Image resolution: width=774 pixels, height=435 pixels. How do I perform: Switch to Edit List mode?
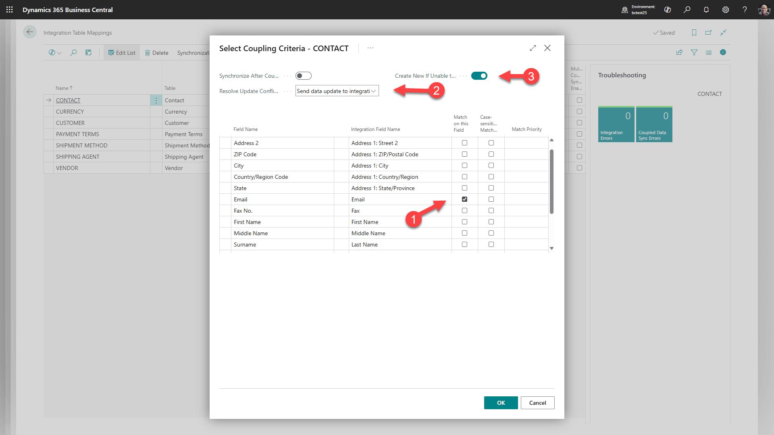121,52
